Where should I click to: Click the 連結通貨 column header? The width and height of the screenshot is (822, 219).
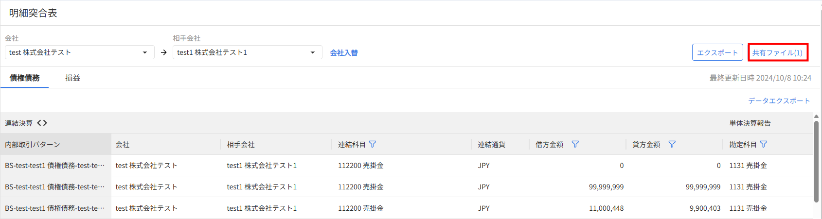[491, 145]
